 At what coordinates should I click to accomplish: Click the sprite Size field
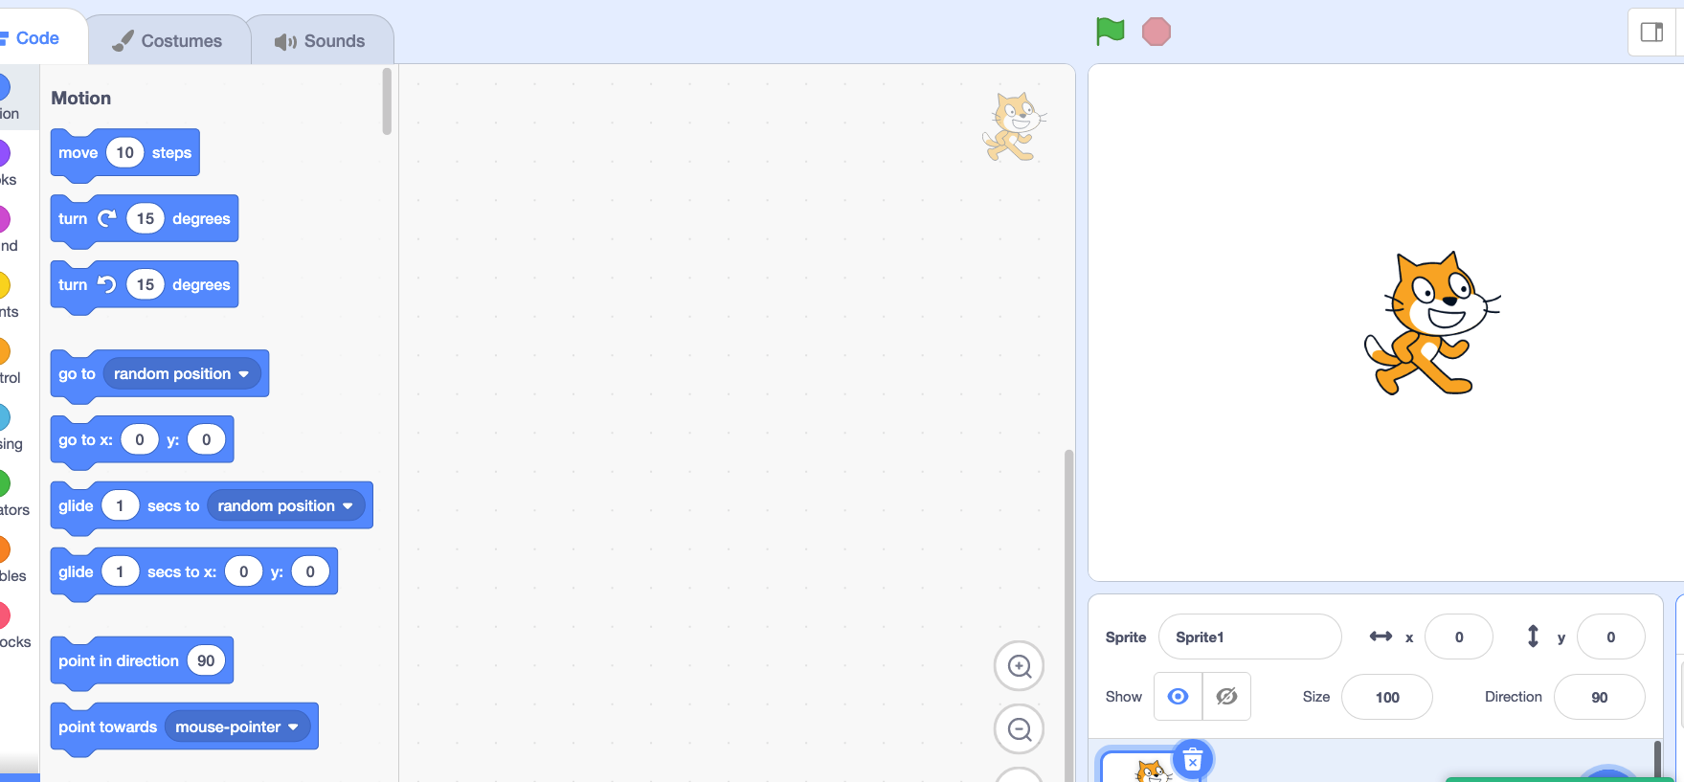(1387, 697)
